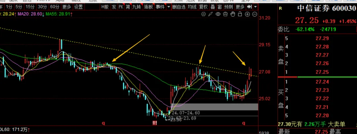Open 更多 periods next to 60分

coord(67,7)
